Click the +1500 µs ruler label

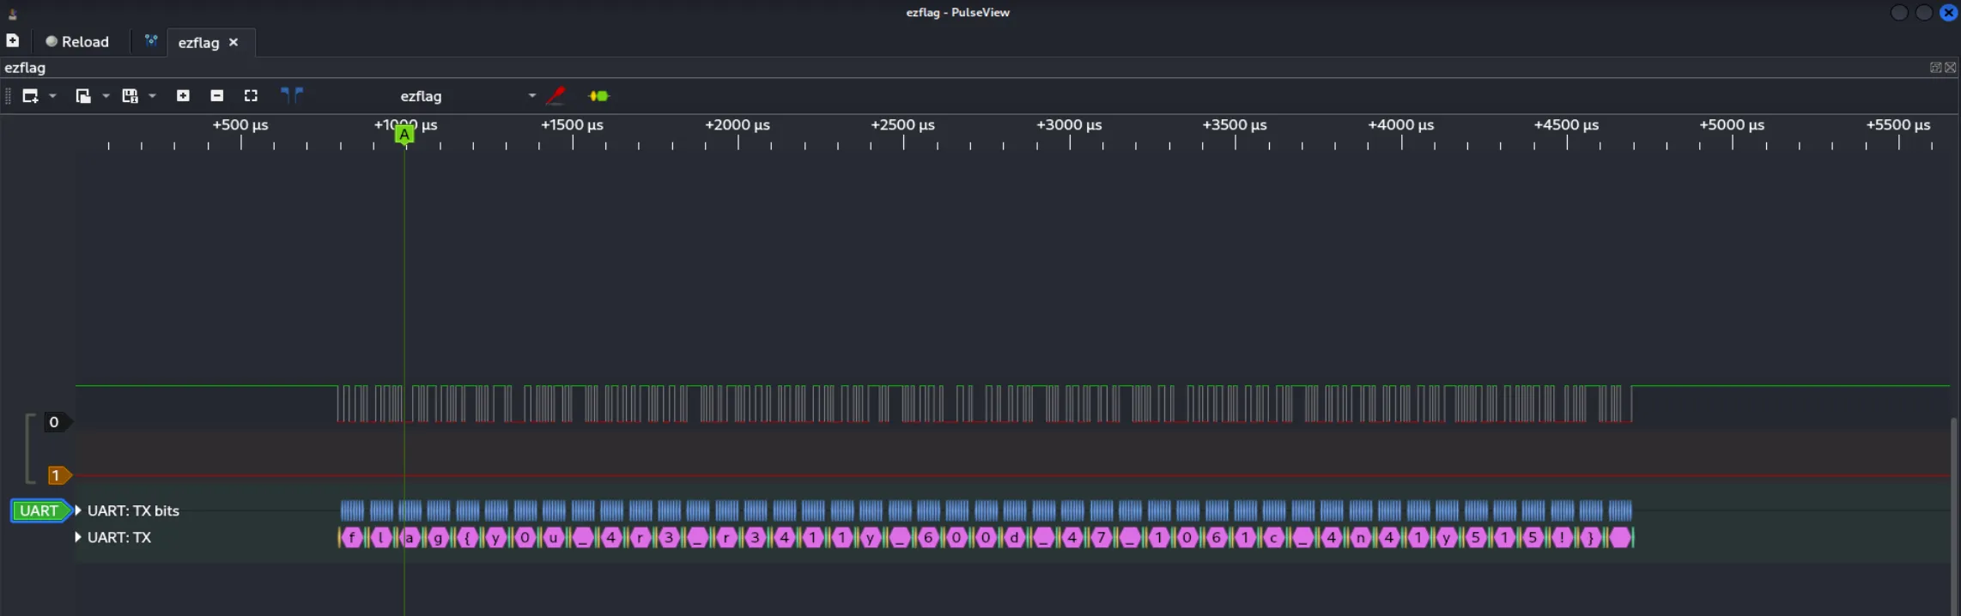(572, 125)
